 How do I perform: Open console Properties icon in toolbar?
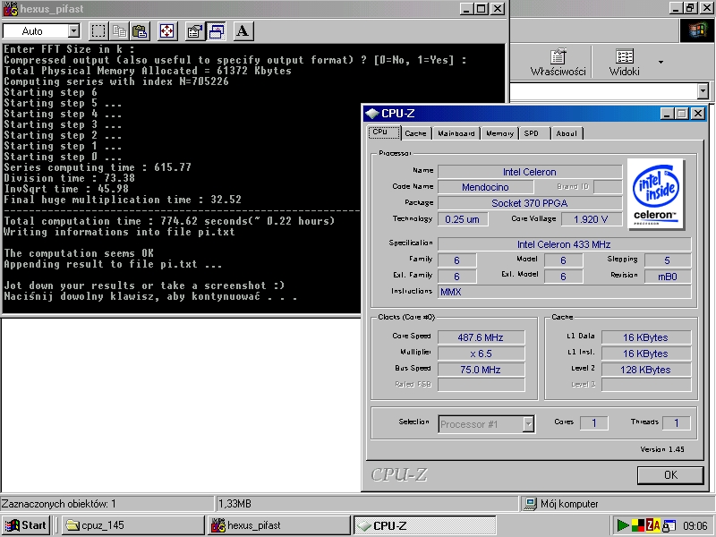click(195, 31)
